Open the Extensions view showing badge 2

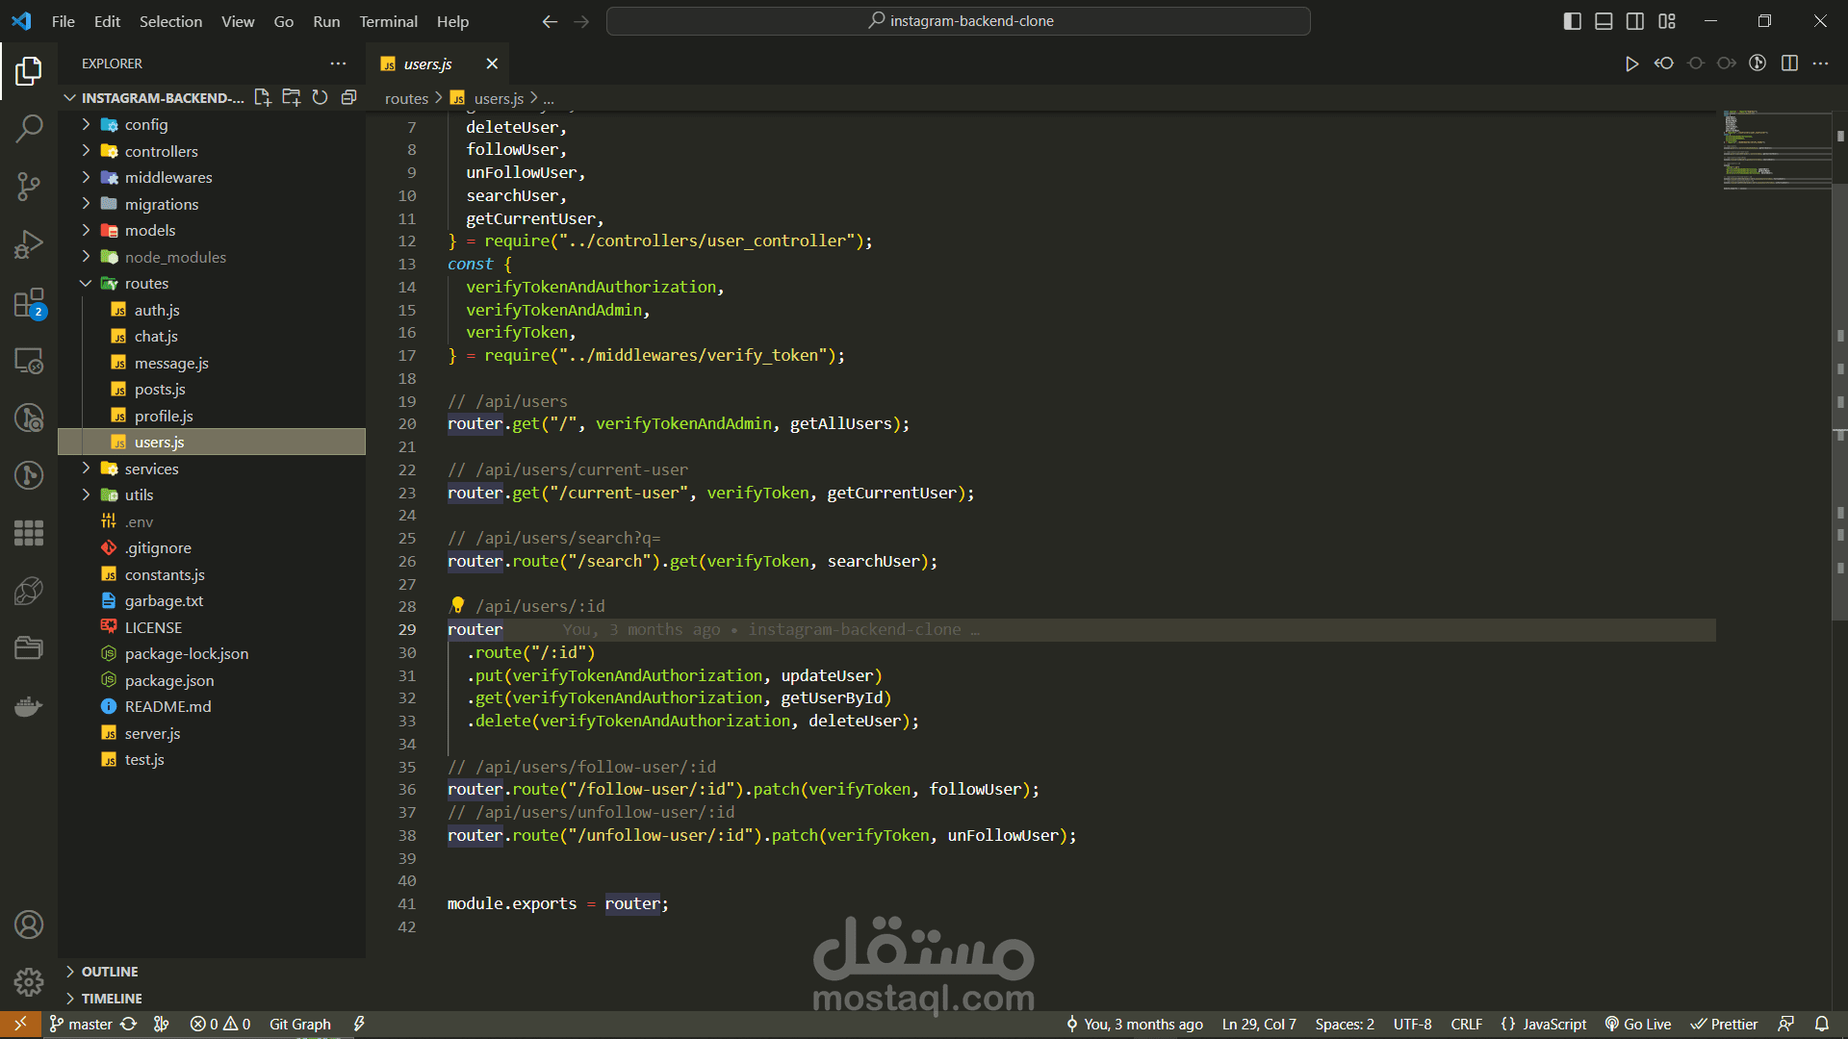pos(29,303)
